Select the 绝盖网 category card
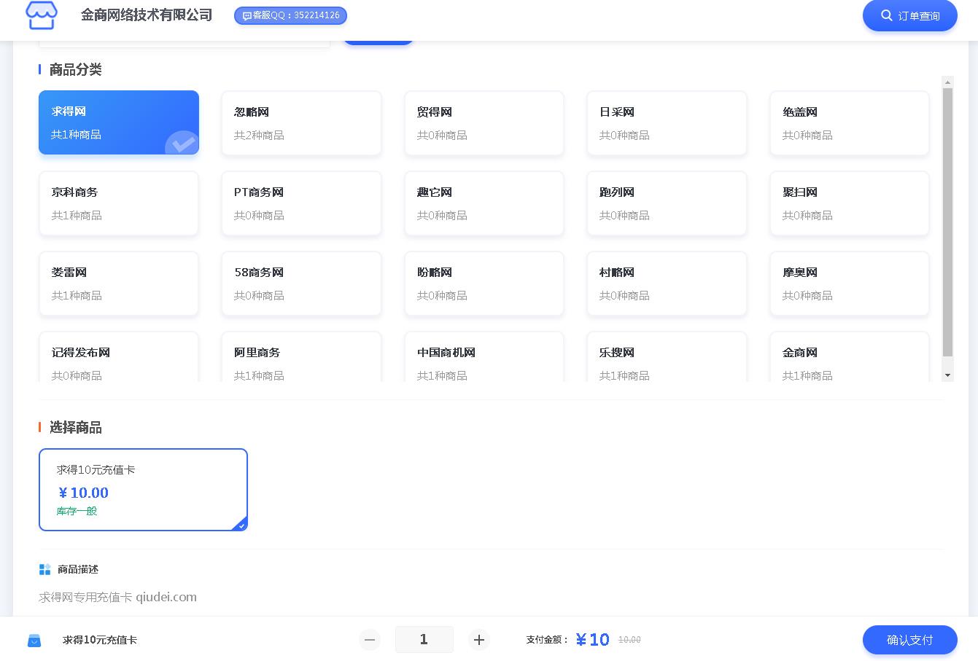The width and height of the screenshot is (978, 661). [850, 123]
